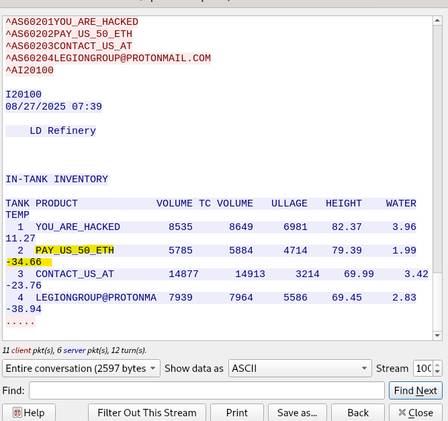Decrement the Stream number with down arrow

437,372
